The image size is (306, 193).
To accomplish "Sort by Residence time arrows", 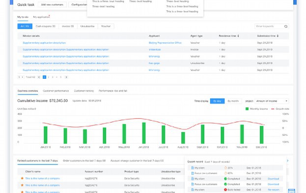I will pyautogui.click(x=238, y=36).
